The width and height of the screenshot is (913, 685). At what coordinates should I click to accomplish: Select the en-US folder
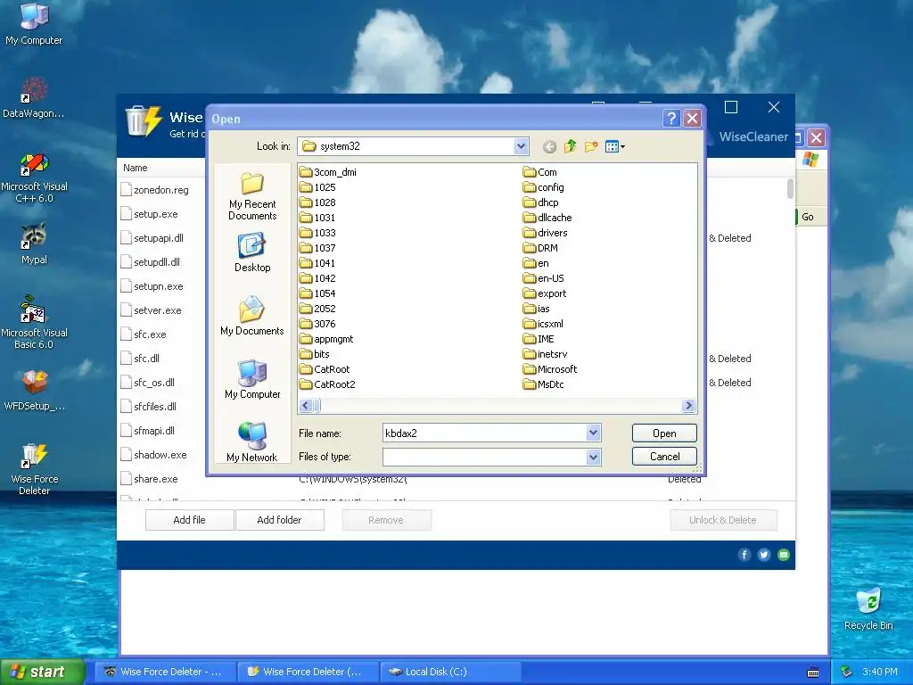tap(543, 278)
